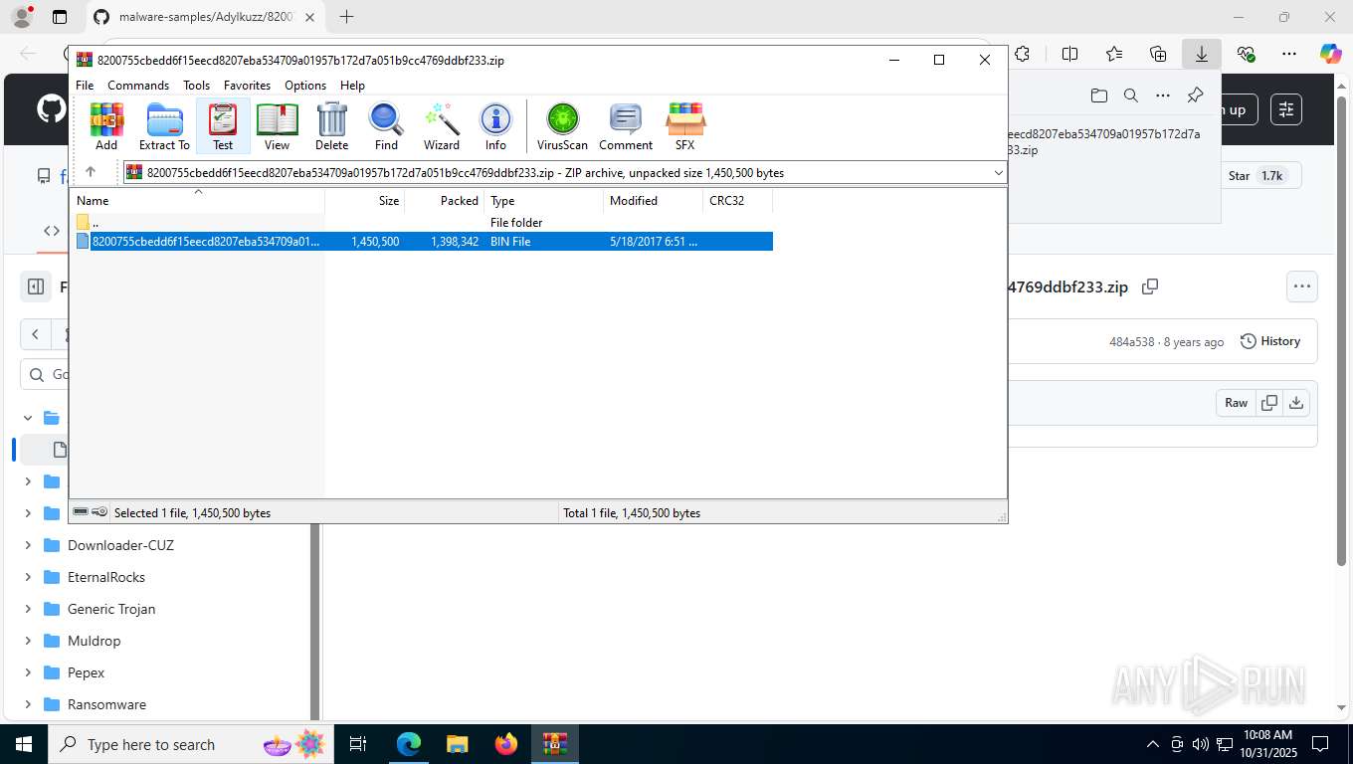
Task: Copy raw file icon next to Raw
Action: point(1268,403)
